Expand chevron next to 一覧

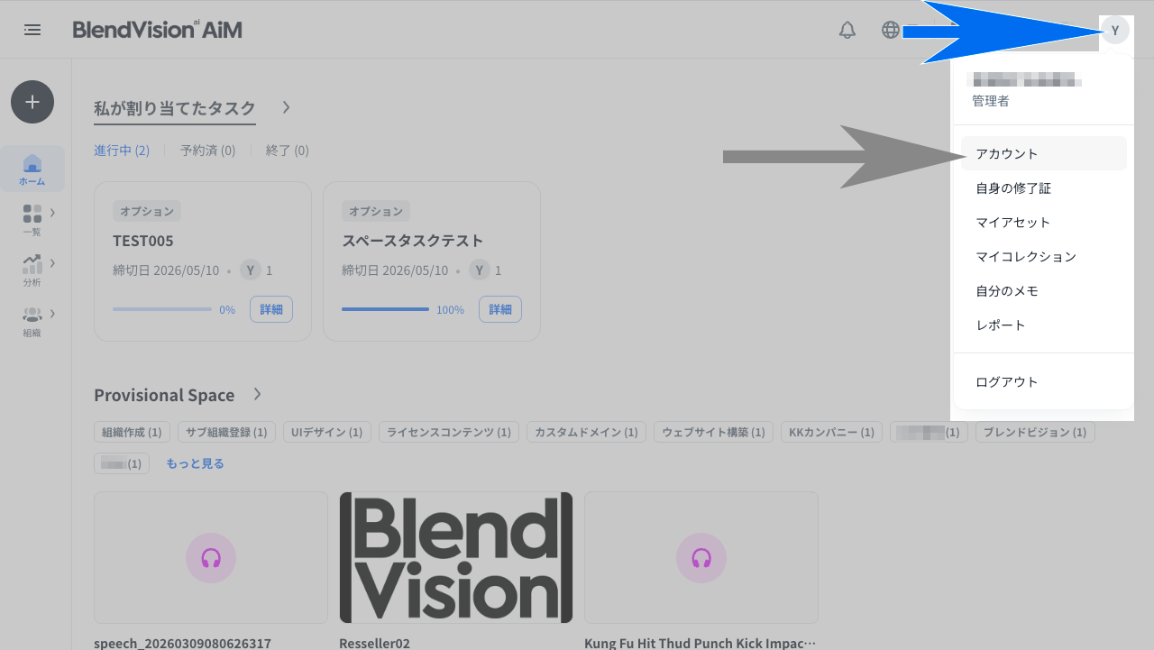point(53,213)
